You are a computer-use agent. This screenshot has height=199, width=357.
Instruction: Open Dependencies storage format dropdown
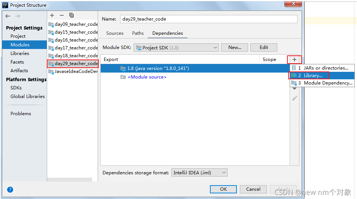199,172
